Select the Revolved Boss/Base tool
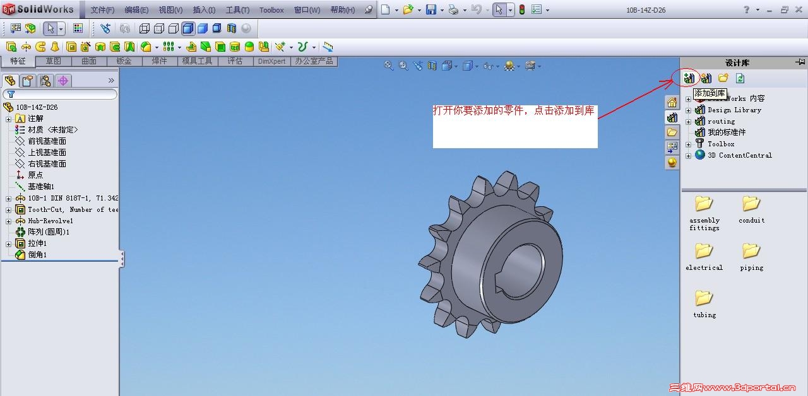808x396 pixels. pyautogui.click(x=26, y=47)
